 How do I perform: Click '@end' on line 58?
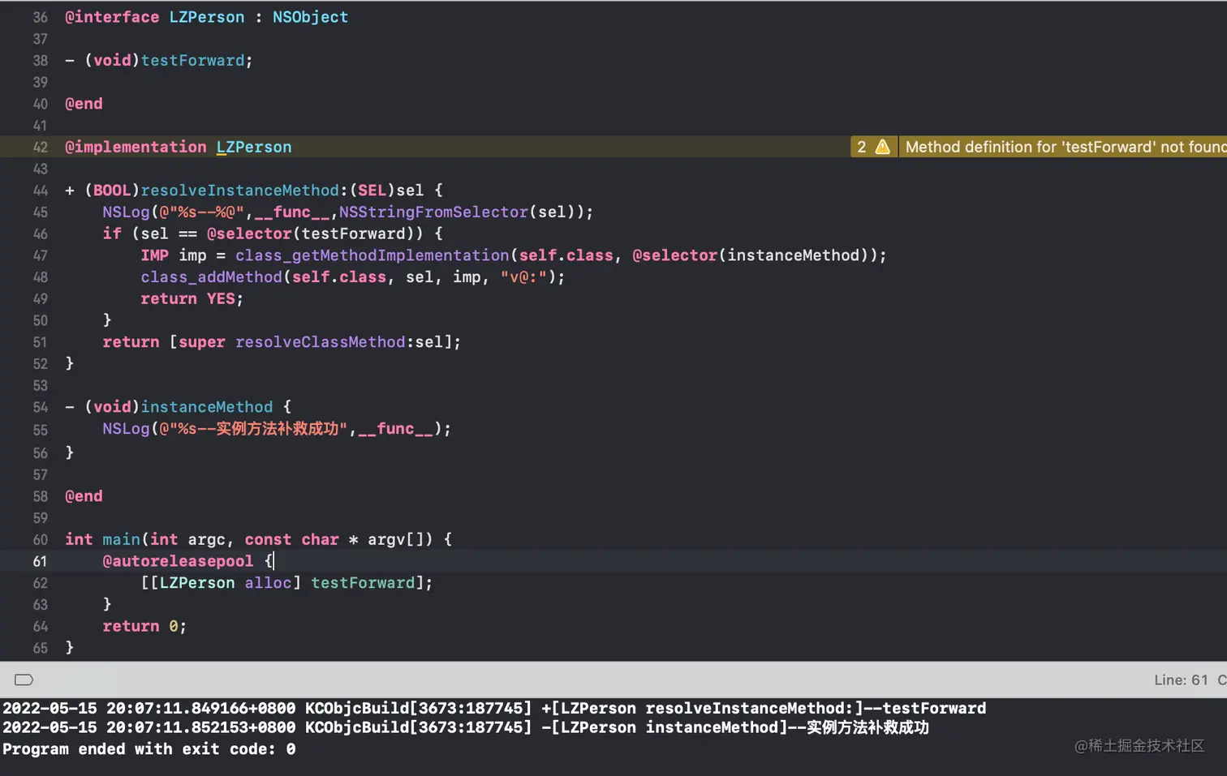[x=84, y=496]
